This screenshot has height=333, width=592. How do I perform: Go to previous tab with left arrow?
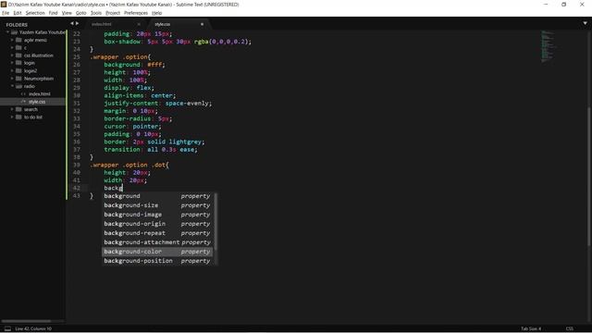pyautogui.click(x=72, y=23)
